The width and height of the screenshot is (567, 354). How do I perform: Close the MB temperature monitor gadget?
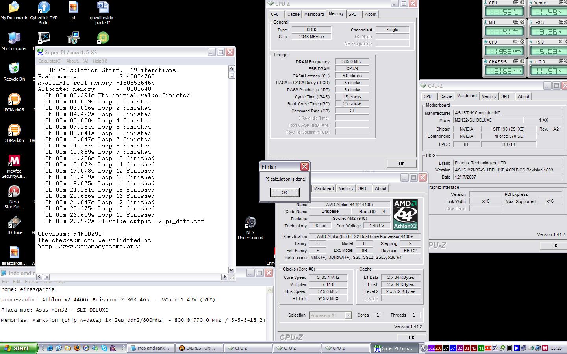(522, 22)
